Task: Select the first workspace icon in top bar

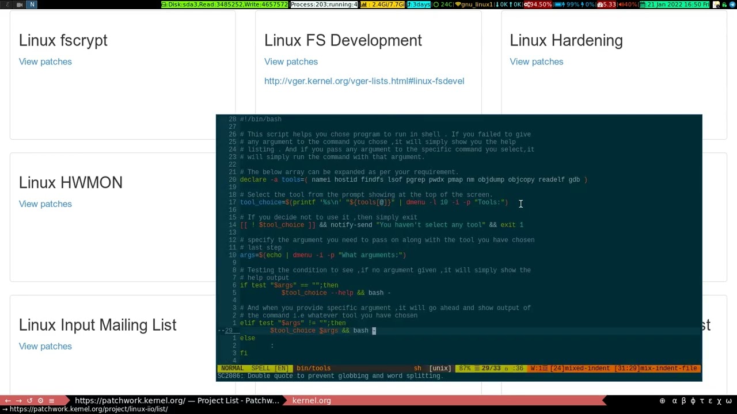Action: [7, 5]
